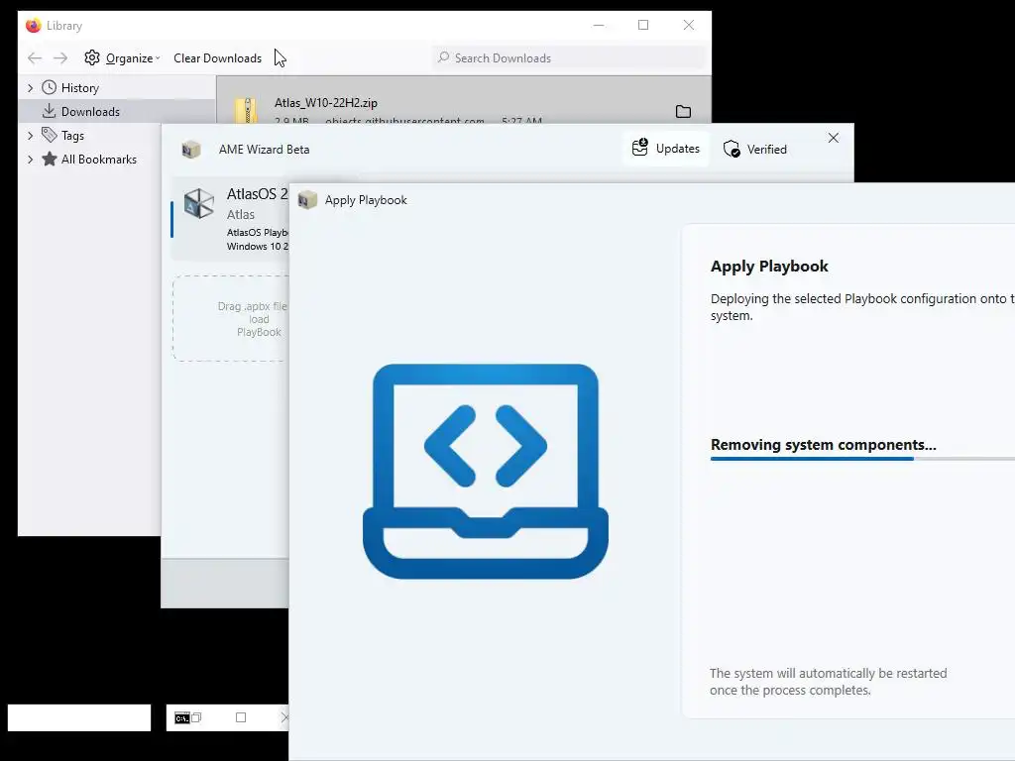1015x761 pixels.
Task: Click the zip file icon
Action: (x=247, y=110)
